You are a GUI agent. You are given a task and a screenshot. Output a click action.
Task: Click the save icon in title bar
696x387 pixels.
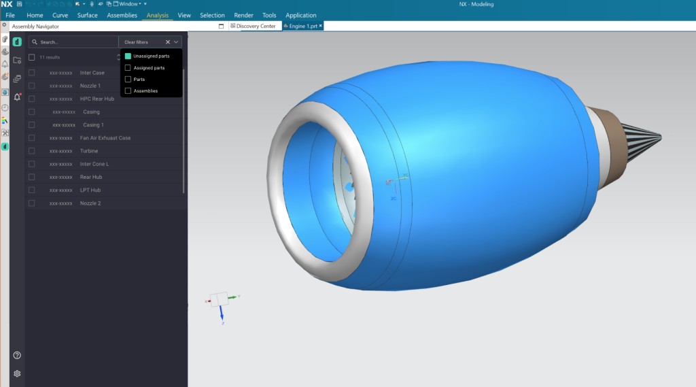19,4
